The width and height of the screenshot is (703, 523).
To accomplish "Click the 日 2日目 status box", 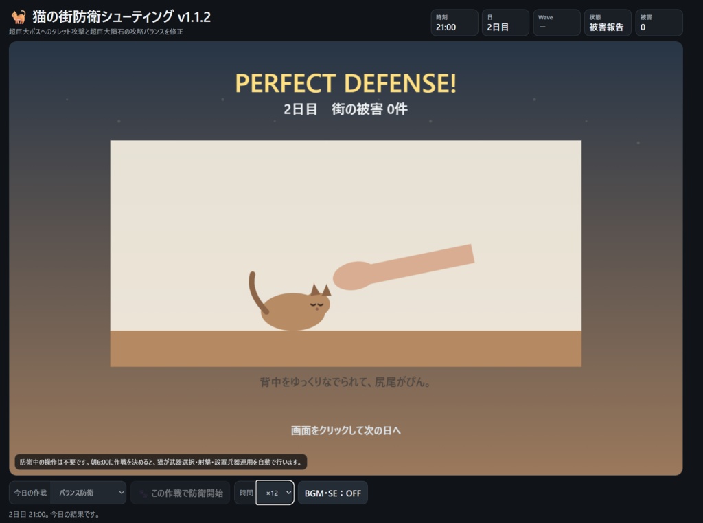I will click(505, 23).
